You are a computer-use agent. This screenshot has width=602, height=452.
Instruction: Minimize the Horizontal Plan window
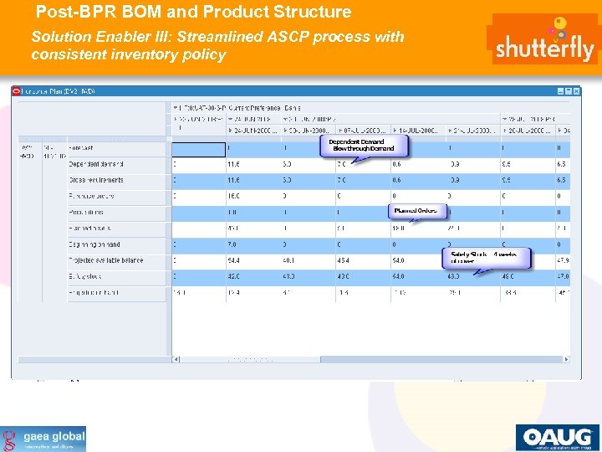(560, 91)
